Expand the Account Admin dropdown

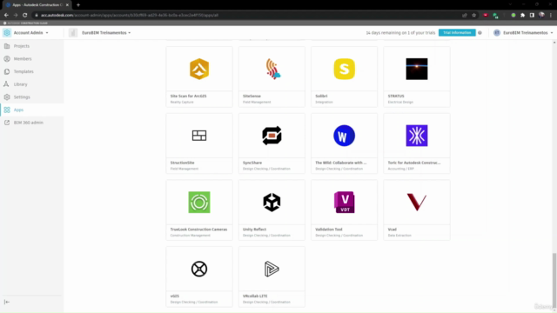coord(30,33)
